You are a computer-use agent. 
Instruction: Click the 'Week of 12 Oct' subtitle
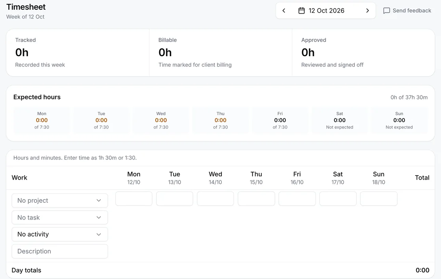click(25, 17)
